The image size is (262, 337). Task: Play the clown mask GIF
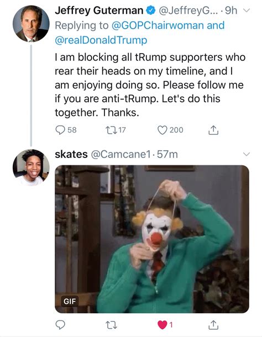tap(152, 239)
